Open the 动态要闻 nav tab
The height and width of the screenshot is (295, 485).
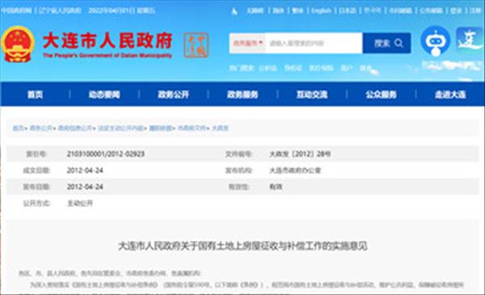click(x=104, y=95)
